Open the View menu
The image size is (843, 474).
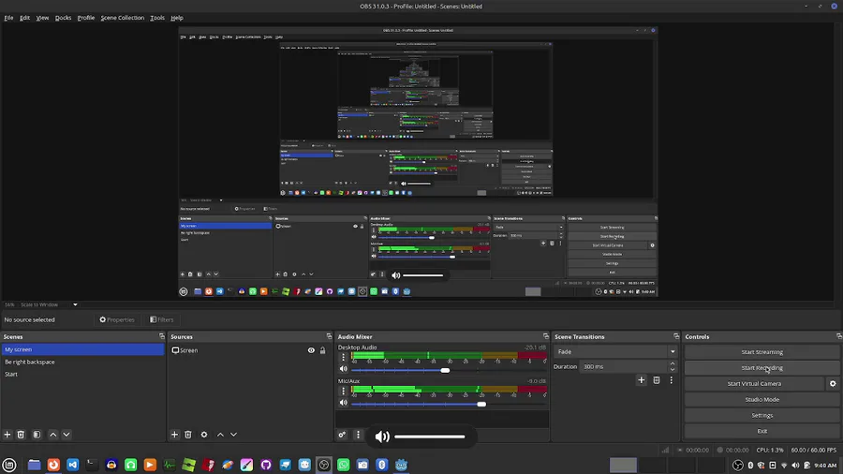tap(42, 18)
